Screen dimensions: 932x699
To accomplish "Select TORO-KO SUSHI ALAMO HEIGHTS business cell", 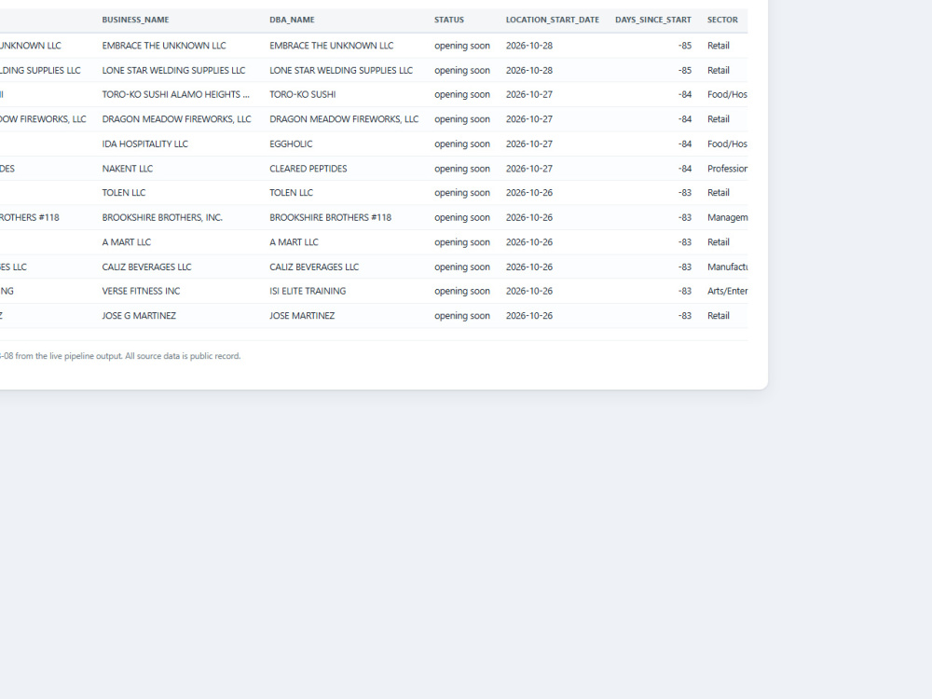I will click(x=176, y=94).
